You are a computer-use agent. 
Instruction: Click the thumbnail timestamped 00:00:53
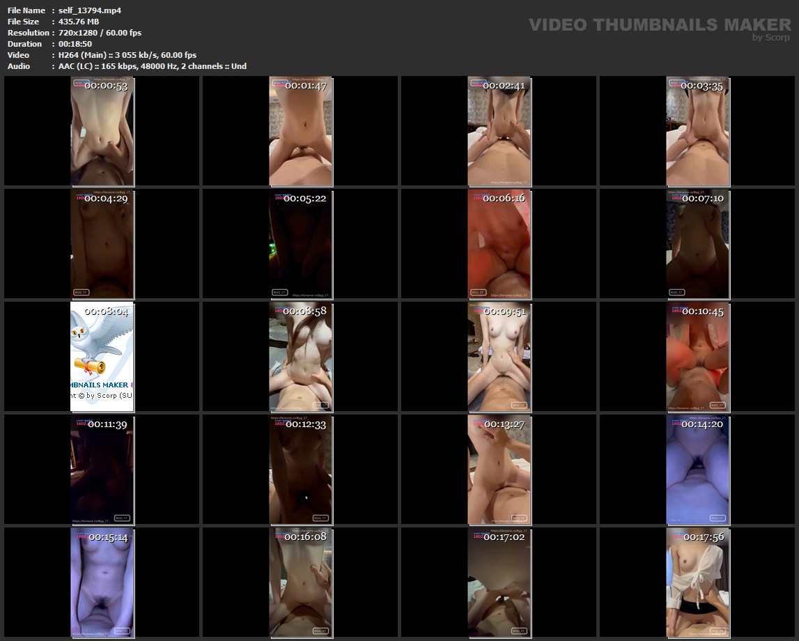click(x=102, y=131)
